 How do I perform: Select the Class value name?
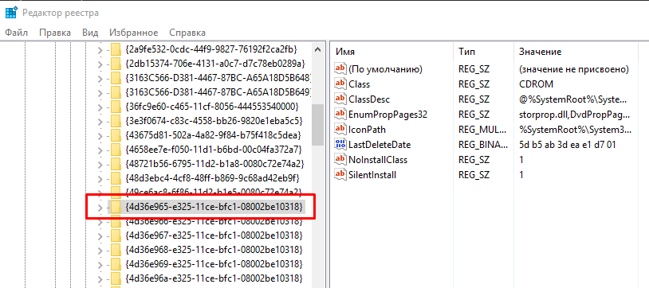[x=360, y=84]
